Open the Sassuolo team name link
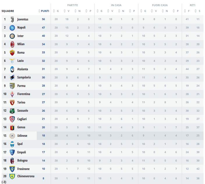 click(23, 111)
